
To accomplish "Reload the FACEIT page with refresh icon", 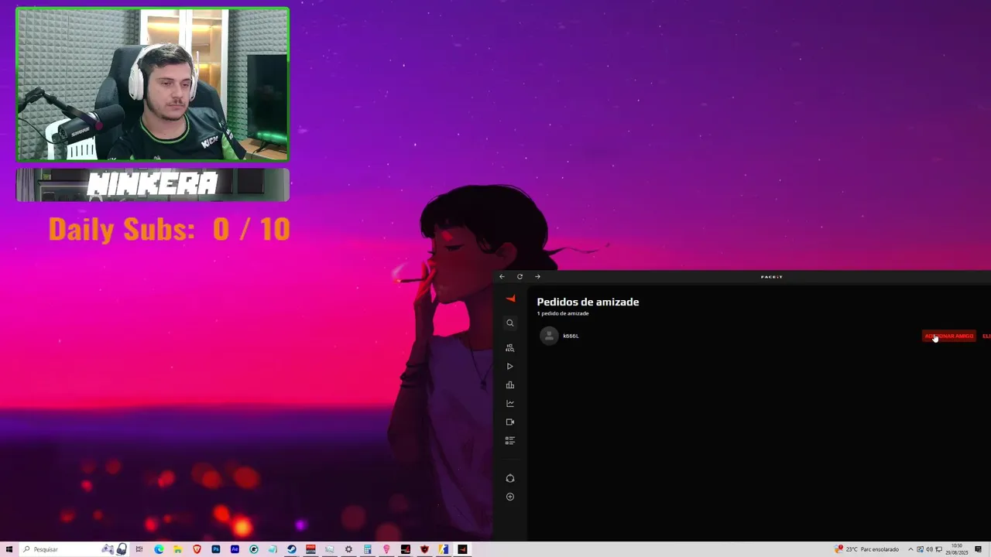I will [x=520, y=276].
